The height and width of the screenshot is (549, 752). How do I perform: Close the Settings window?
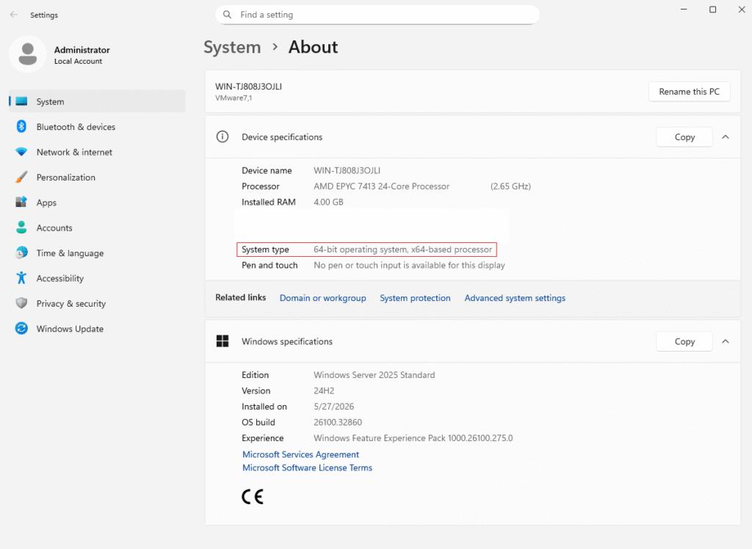pyautogui.click(x=742, y=10)
